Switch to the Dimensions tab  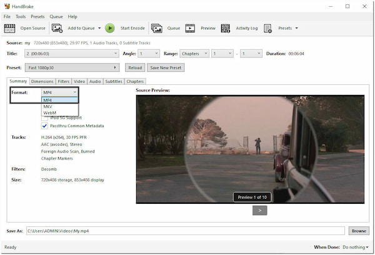point(42,81)
